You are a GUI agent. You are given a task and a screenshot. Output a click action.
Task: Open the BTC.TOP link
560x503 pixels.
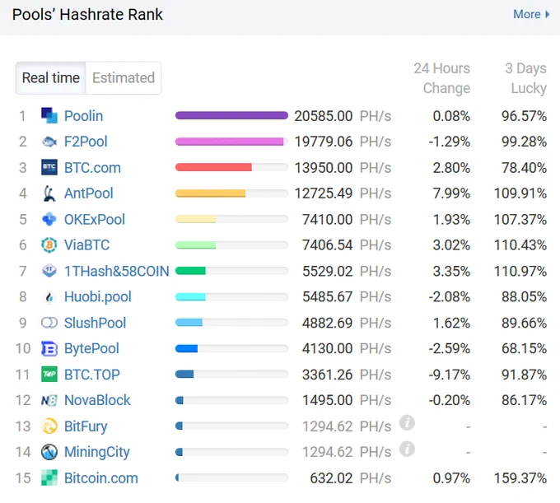point(92,375)
